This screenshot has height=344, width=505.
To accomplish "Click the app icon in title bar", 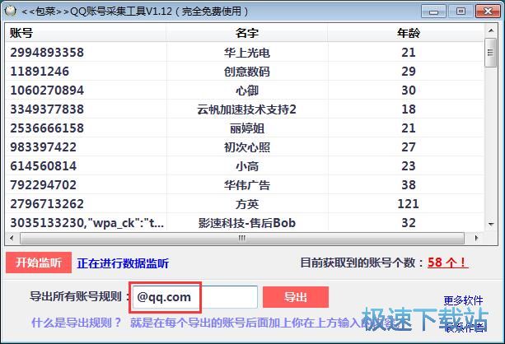I will coord(11,11).
